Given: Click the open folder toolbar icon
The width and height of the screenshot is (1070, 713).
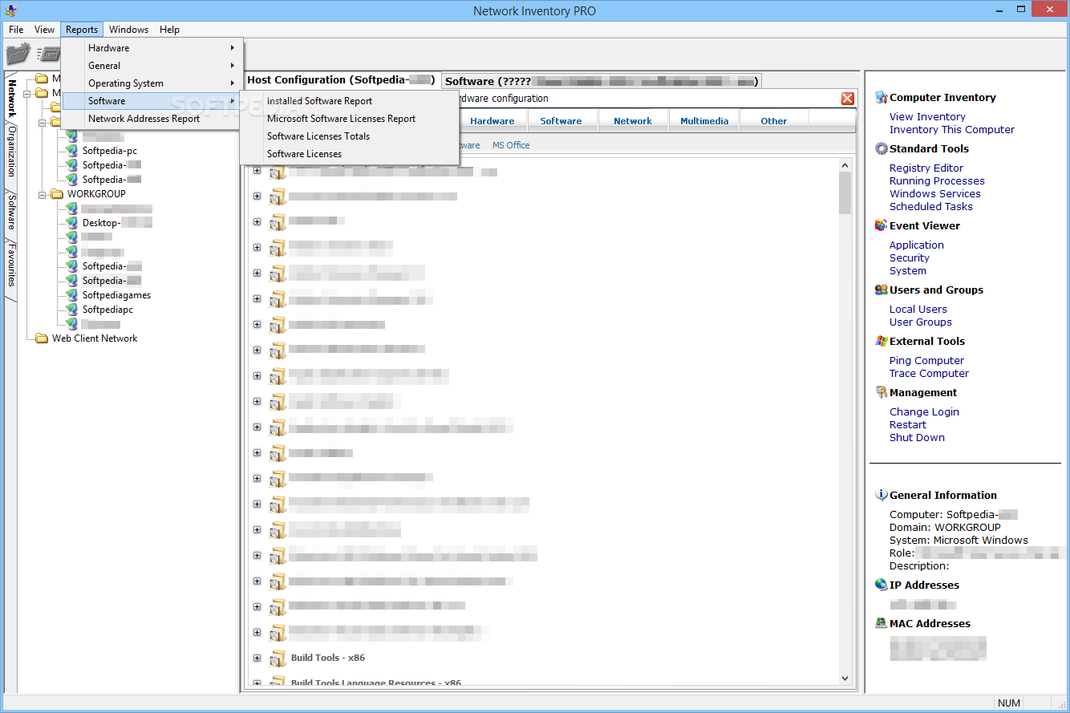Looking at the screenshot, I should [x=18, y=55].
